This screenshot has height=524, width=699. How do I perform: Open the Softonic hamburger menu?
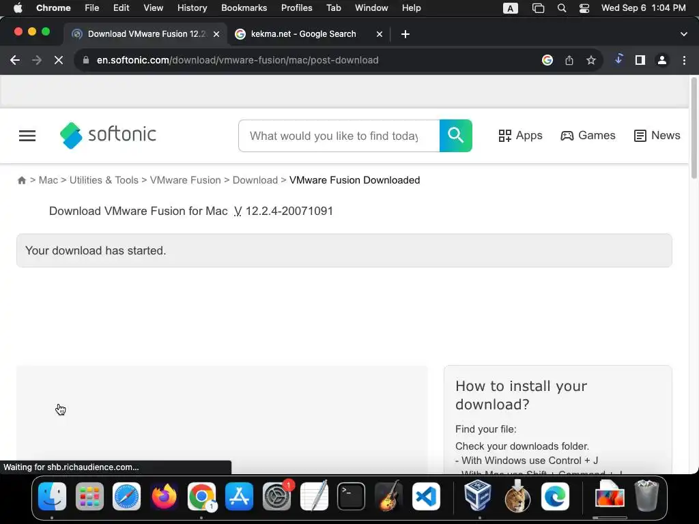click(x=27, y=136)
